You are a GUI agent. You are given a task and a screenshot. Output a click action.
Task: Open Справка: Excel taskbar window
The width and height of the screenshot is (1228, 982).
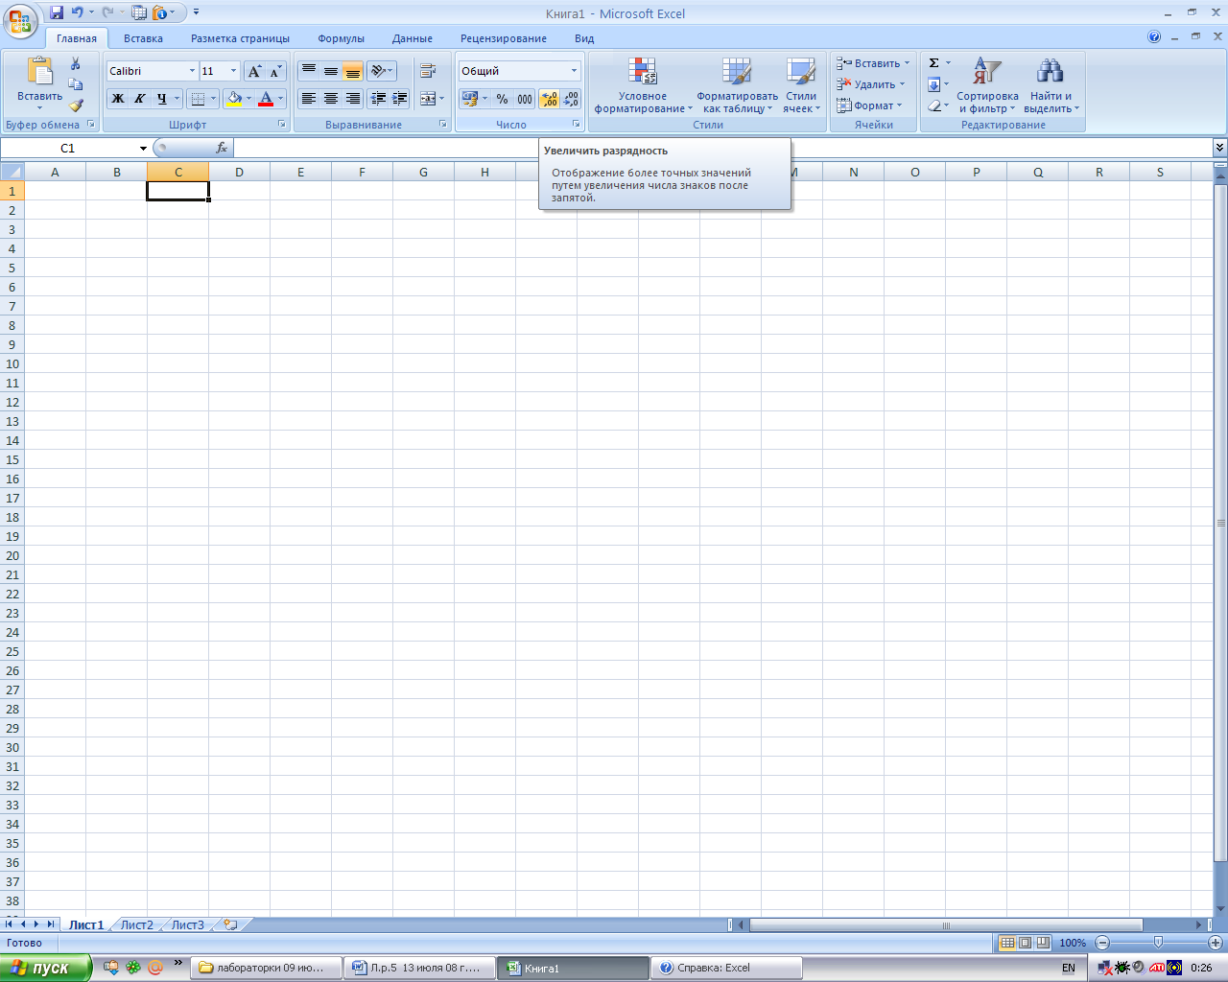[x=726, y=968]
